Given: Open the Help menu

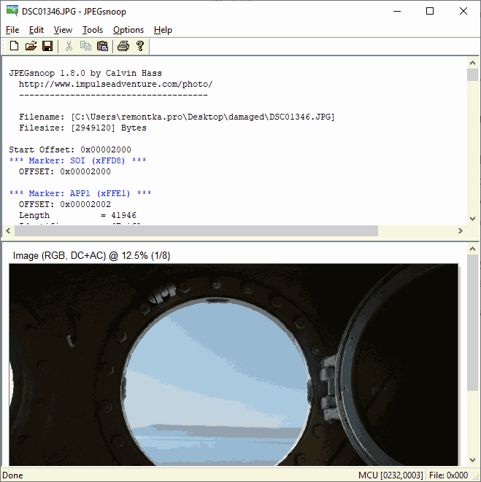Looking at the screenshot, I should click(163, 30).
